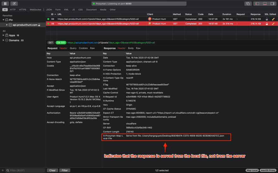The height and width of the screenshot is (173, 278).
Task: Open Request Raw tab
Action: [92, 48]
